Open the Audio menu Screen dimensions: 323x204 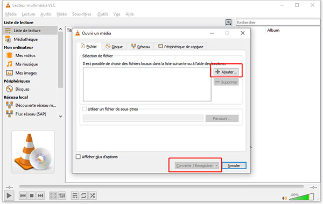click(46, 14)
